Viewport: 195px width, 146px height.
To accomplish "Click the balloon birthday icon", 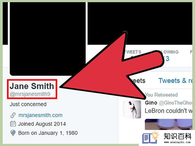I will tap(13, 133).
